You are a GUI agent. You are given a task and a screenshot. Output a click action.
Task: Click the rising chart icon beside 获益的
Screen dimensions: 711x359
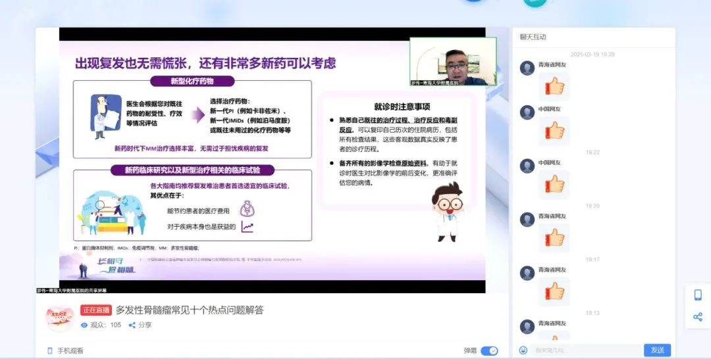tap(247, 226)
